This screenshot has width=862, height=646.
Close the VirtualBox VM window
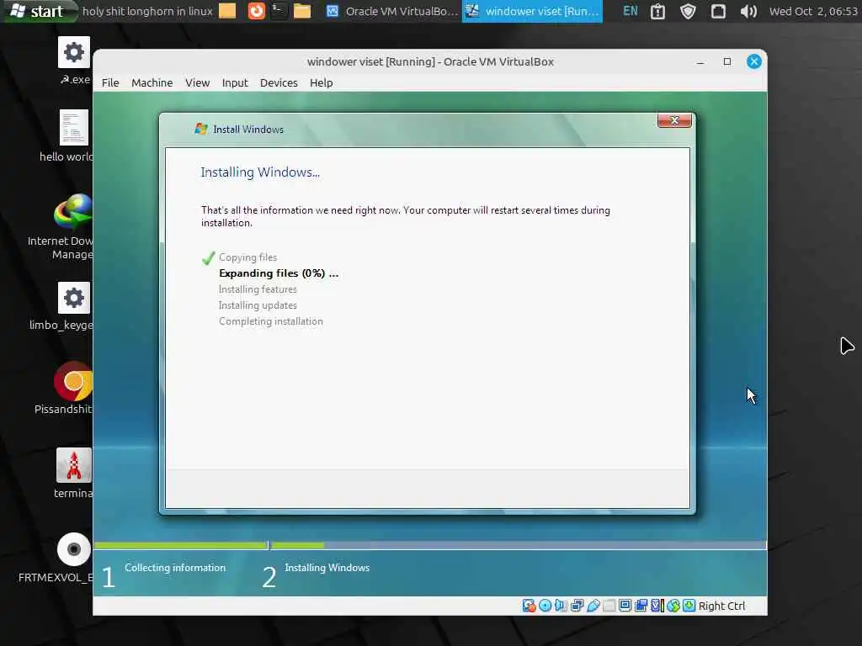753,61
